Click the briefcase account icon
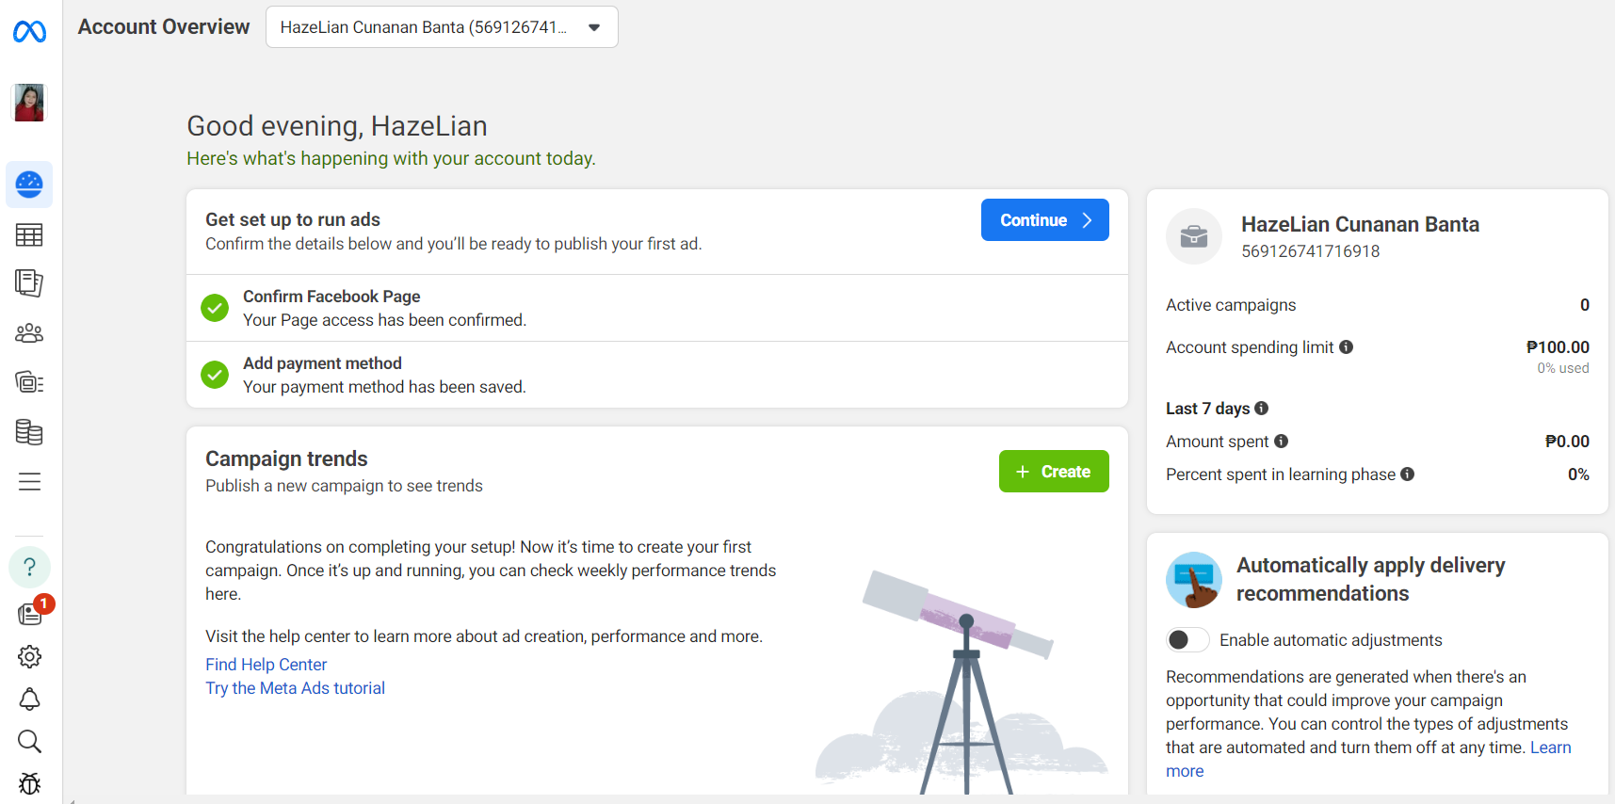 tap(1194, 236)
